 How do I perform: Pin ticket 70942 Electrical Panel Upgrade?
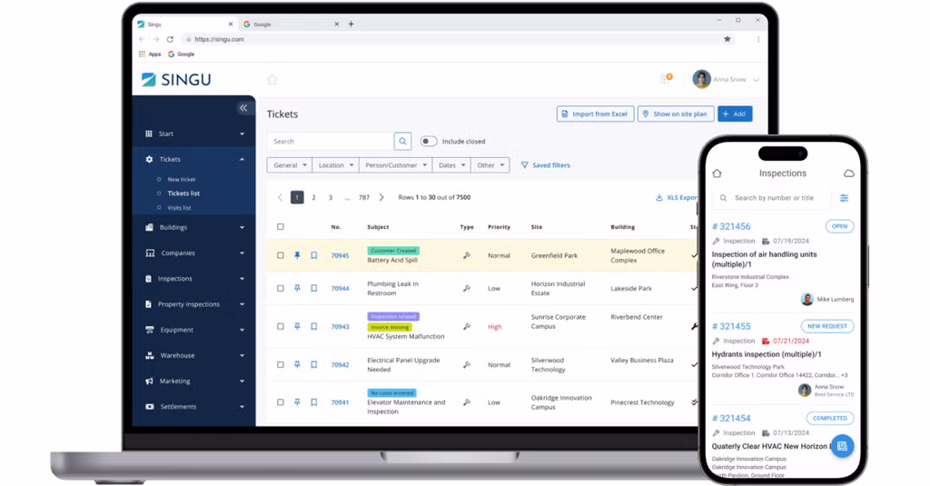click(297, 364)
